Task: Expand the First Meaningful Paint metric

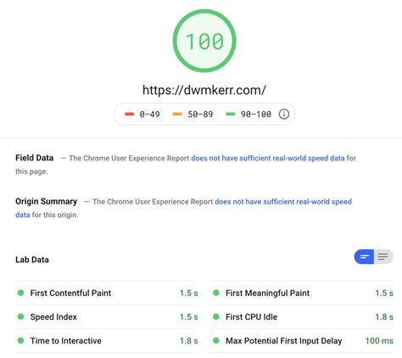Action: point(302,293)
